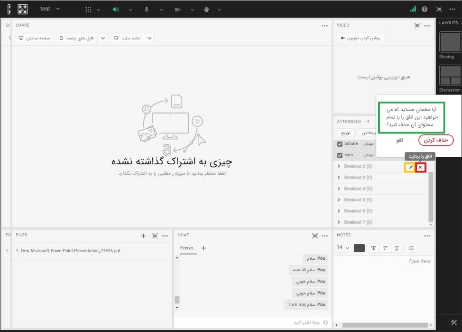This screenshot has width=462, height=332.
Task: Click the فایل های جلسه button
Action: click(x=77, y=38)
